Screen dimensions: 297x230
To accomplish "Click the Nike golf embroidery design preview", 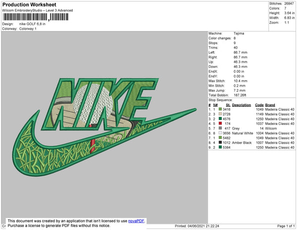I will (x=104, y=127).
